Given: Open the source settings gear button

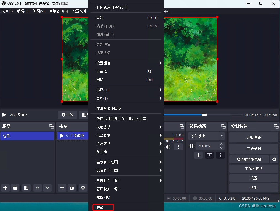Looking at the screenshot, I should click(x=67, y=115).
